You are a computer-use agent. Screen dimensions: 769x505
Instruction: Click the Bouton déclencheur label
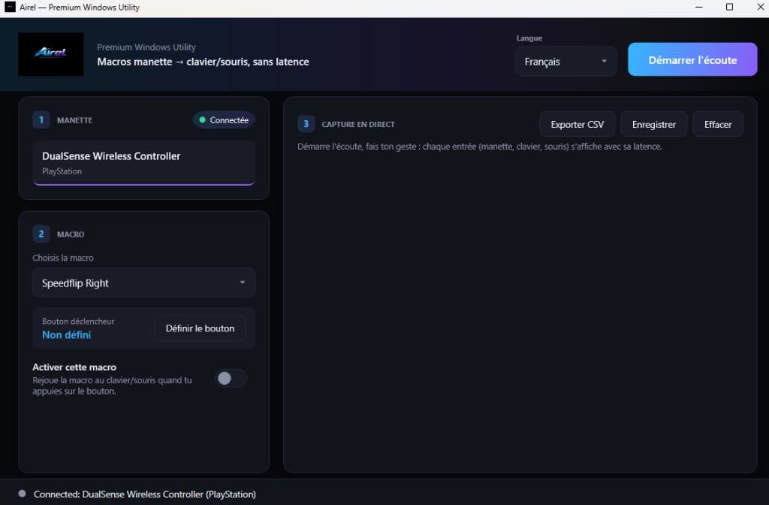(78, 321)
